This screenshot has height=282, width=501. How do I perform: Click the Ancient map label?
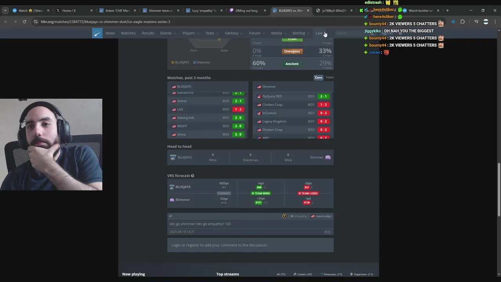[x=292, y=64]
